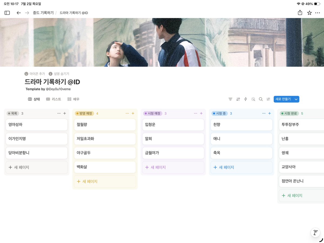Open the 애니 card
This screenshot has height=243, width=324.
(x=242, y=139)
